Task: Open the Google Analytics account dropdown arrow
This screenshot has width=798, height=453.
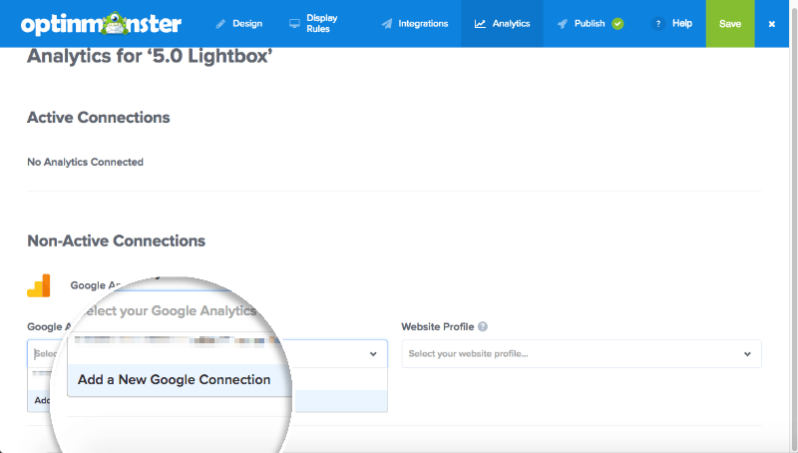Action: pos(373,354)
